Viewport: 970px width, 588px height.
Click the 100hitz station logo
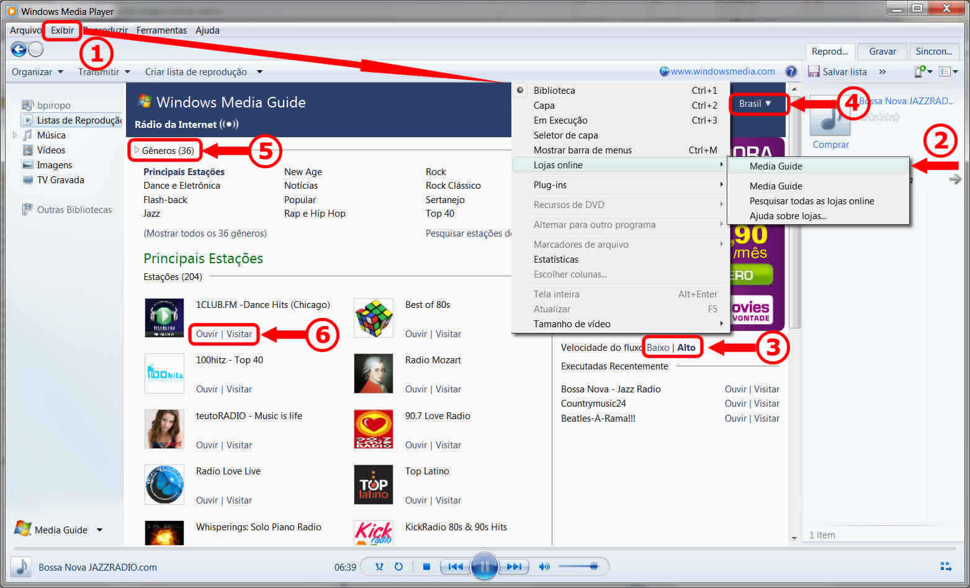point(164,373)
